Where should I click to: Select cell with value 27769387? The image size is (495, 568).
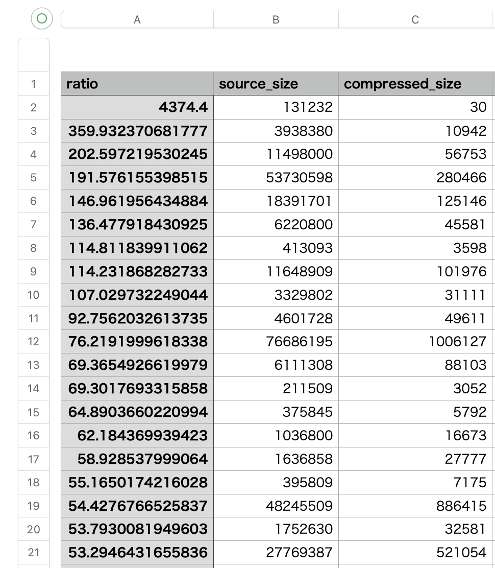pos(276,553)
